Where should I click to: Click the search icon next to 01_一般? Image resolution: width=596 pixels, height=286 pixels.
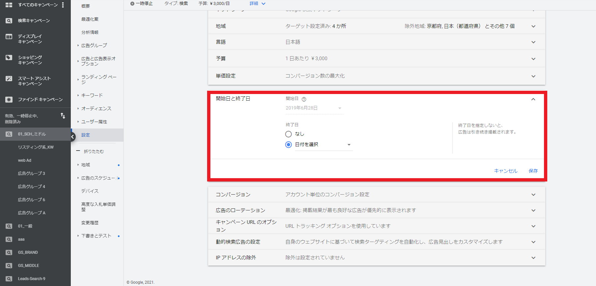coord(9,226)
